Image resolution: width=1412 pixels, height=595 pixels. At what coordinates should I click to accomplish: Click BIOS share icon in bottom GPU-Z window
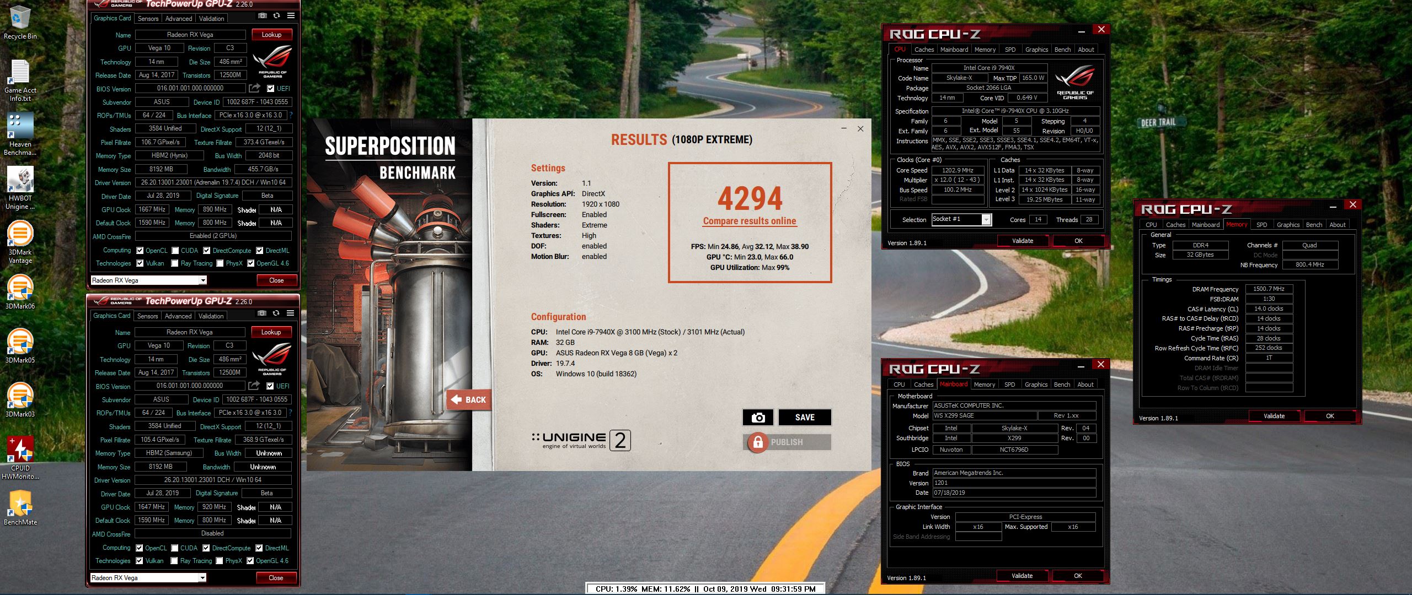click(x=254, y=386)
